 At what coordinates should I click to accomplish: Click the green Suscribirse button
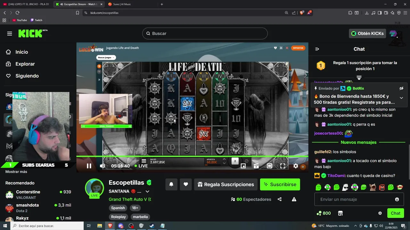280,184
